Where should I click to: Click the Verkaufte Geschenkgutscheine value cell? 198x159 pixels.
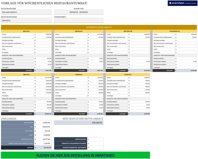point(95,143)
